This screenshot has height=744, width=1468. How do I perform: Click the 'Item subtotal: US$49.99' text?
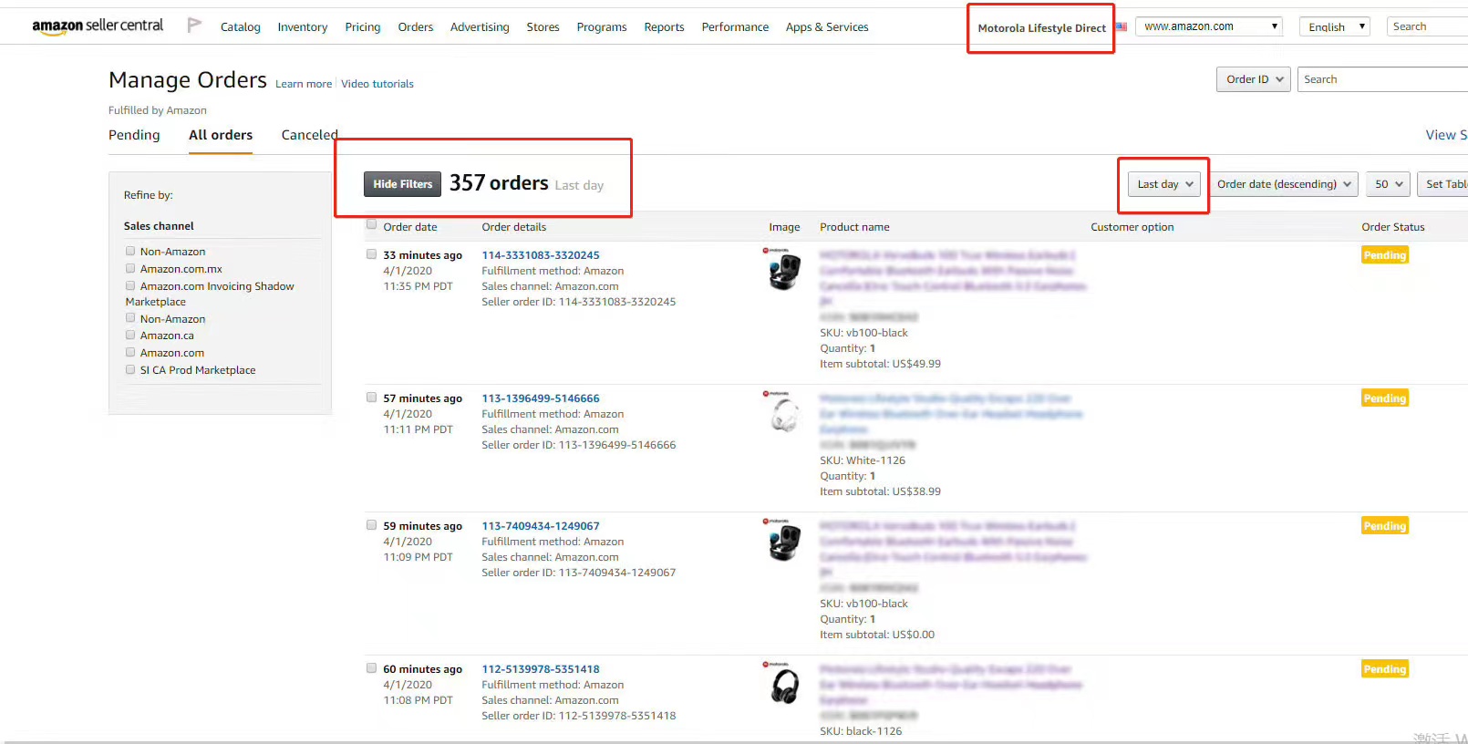pos(880,364)
